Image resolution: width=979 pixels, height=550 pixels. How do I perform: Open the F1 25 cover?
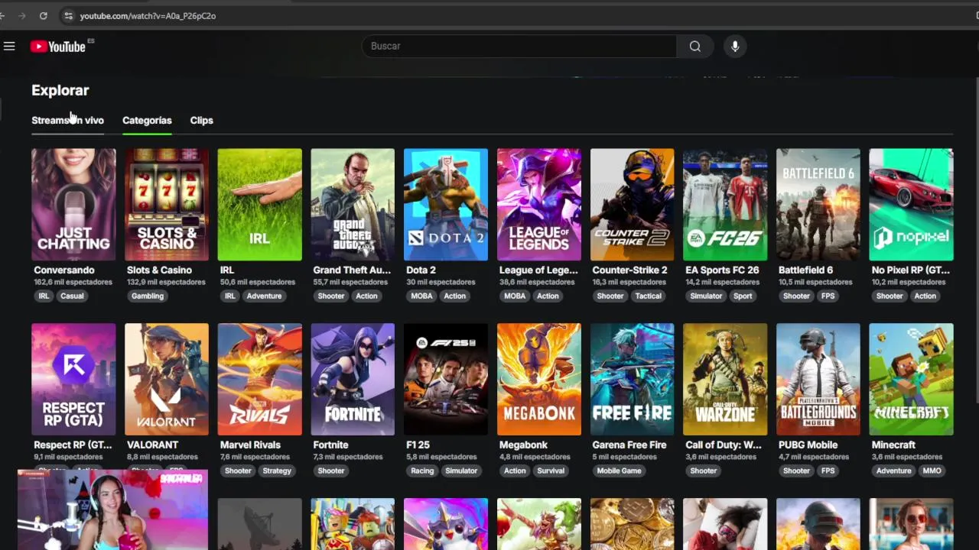point(446,380)
